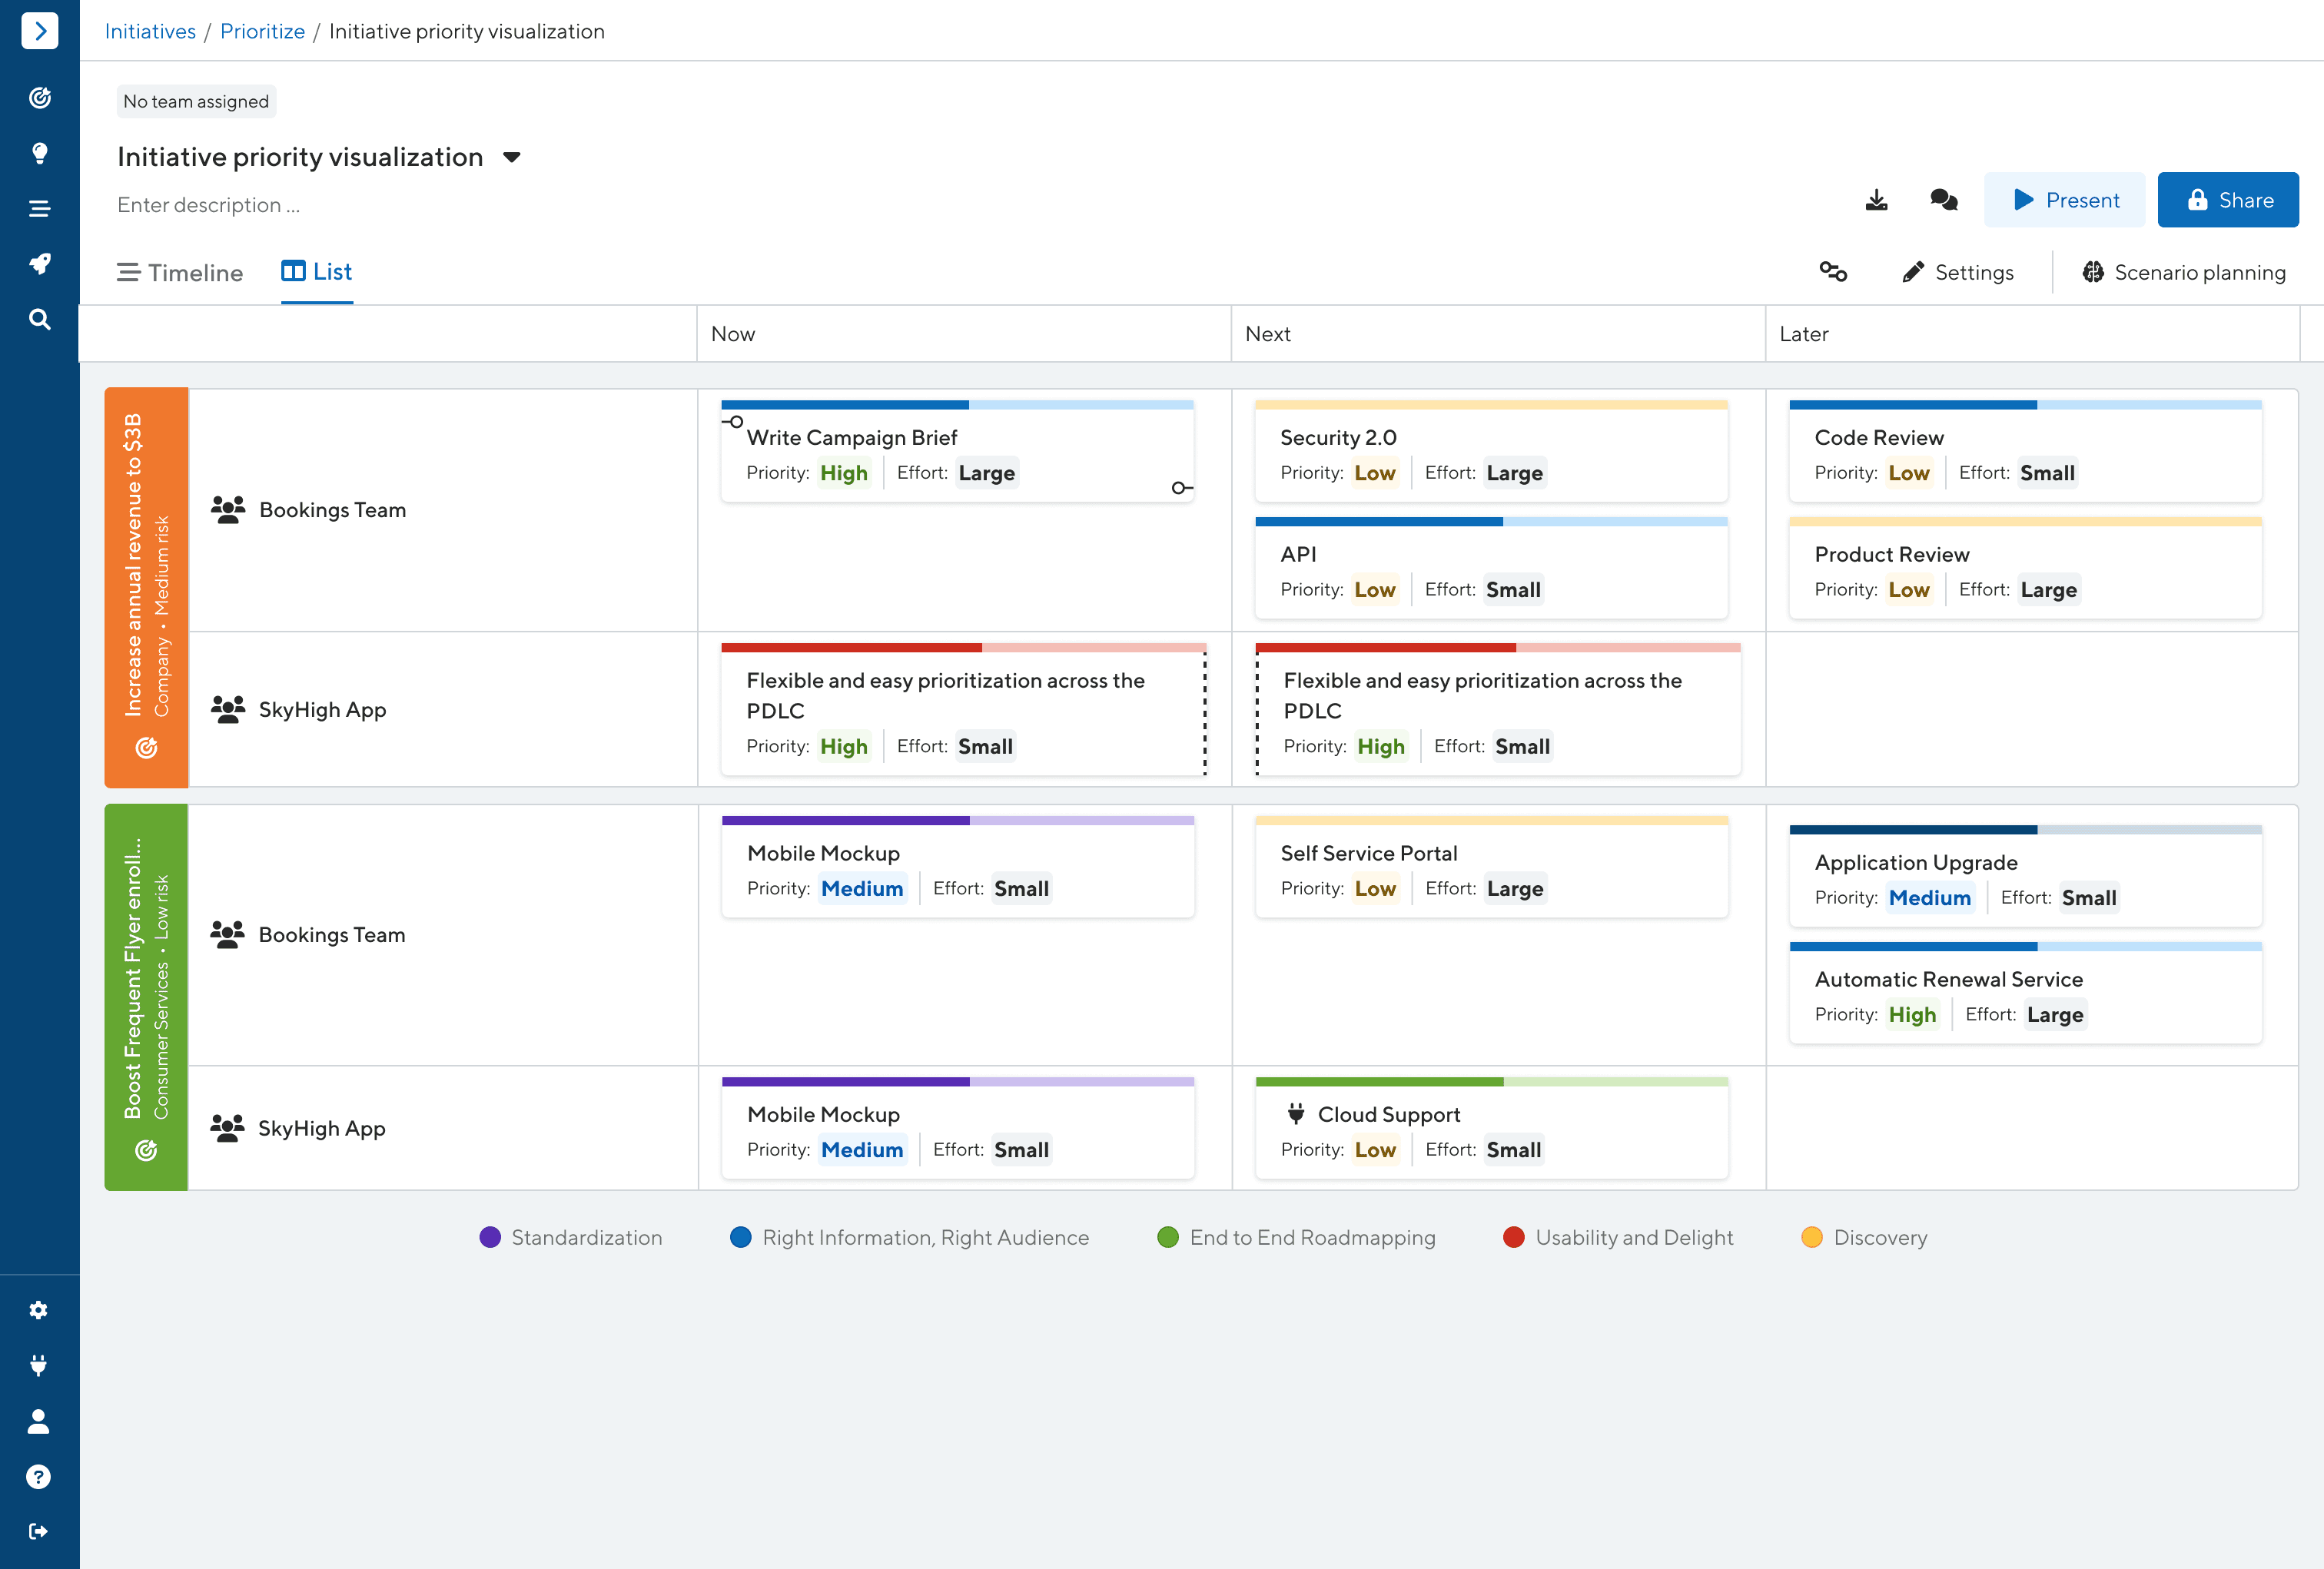Expand the roadmap title dropdown arrow
Viewport: 2324px width, 1569px height.
point(512,157)
